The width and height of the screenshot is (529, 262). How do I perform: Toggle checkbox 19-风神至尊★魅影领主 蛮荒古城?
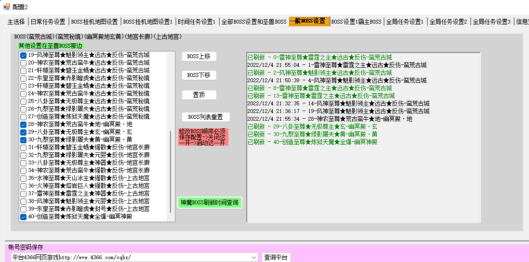pyautogui.click(x=23, y=55)
